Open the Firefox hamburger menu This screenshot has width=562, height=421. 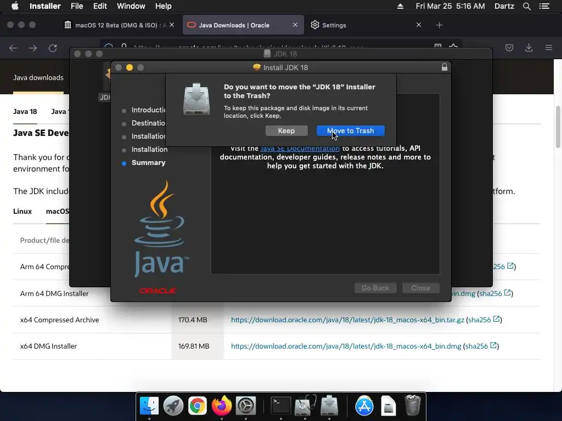click(549, 48)
